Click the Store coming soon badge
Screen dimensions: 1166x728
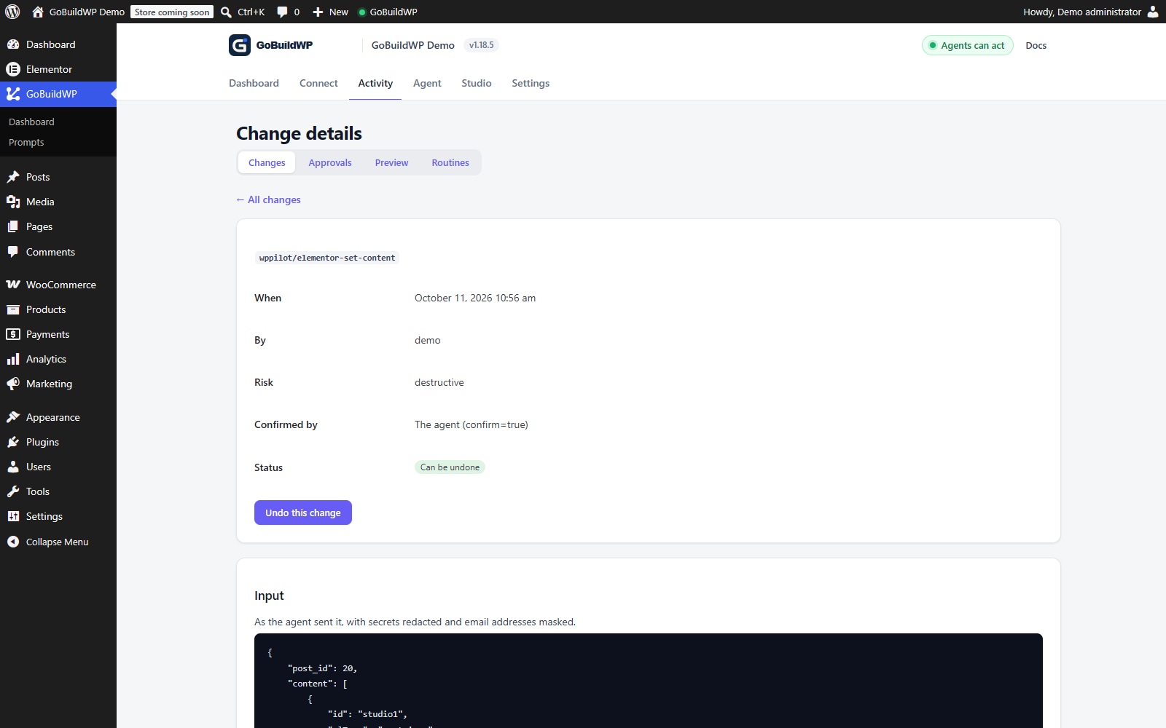[172, 12]
